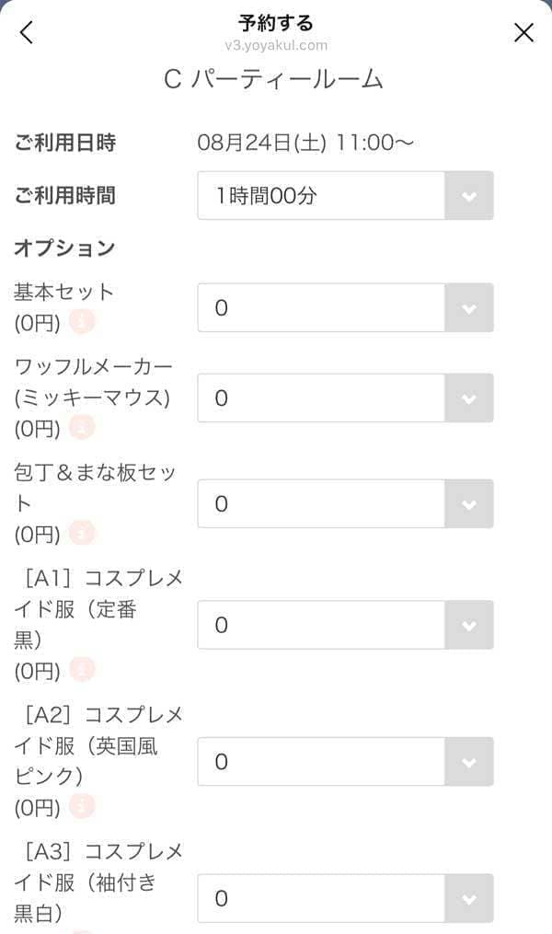Expand A2 英国風ピンク quantity dropdown
The height and width of the screenshot is (934, 552).
pyautogui.click(x=345, y=761)
